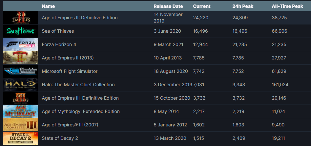311x146 pixels.
Task: Sort by 24h Peak column header
Action: 243,6
